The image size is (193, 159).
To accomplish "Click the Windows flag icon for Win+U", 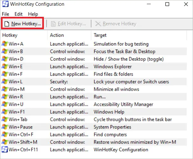I will click(4, 104).
